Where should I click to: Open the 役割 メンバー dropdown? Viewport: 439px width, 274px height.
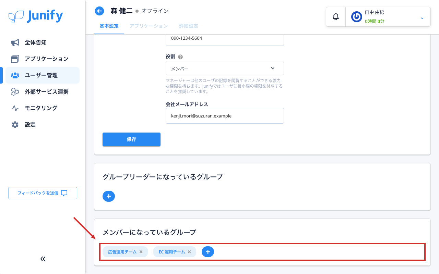pyautogui.click(x=225, y=68)
